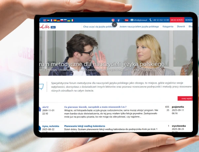
Task: Click the site logo in the header
Action: coord(47,26)
